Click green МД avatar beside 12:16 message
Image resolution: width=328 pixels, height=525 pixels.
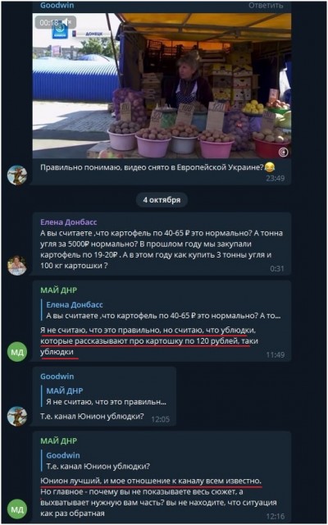click(17, 509)
